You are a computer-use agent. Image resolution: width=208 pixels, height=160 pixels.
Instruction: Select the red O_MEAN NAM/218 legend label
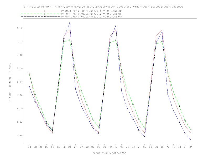(x=92, y=11)
